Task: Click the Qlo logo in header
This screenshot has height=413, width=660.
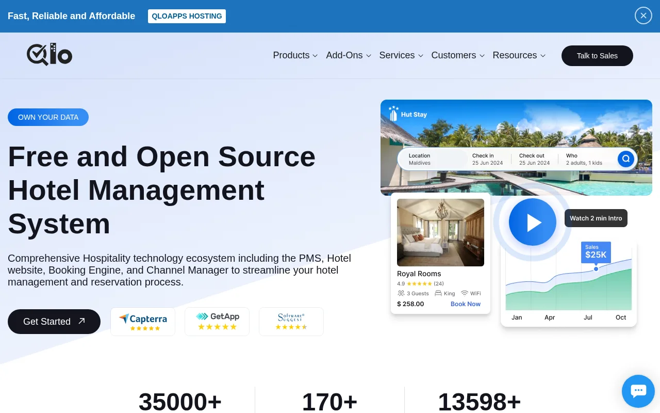Action: pos(49,54)
